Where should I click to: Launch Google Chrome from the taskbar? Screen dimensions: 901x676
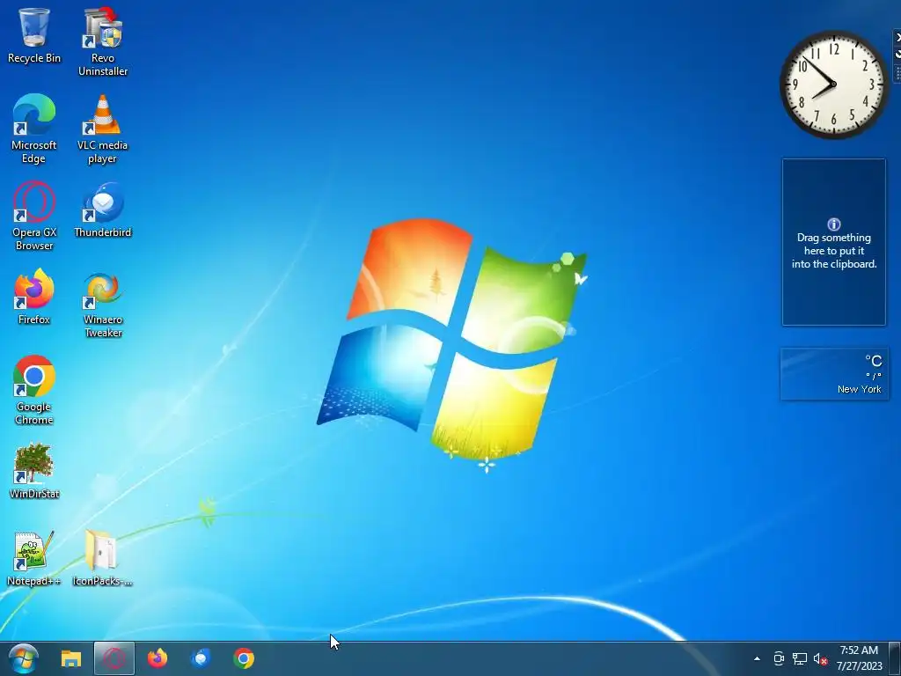(x=244, y=658)
